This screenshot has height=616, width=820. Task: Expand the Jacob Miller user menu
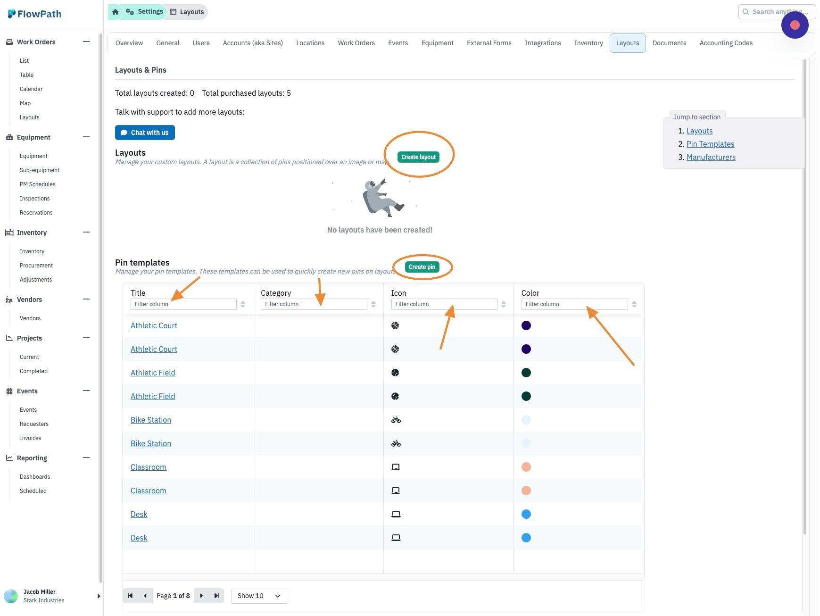pyautogui.click(x=99, y=596)
